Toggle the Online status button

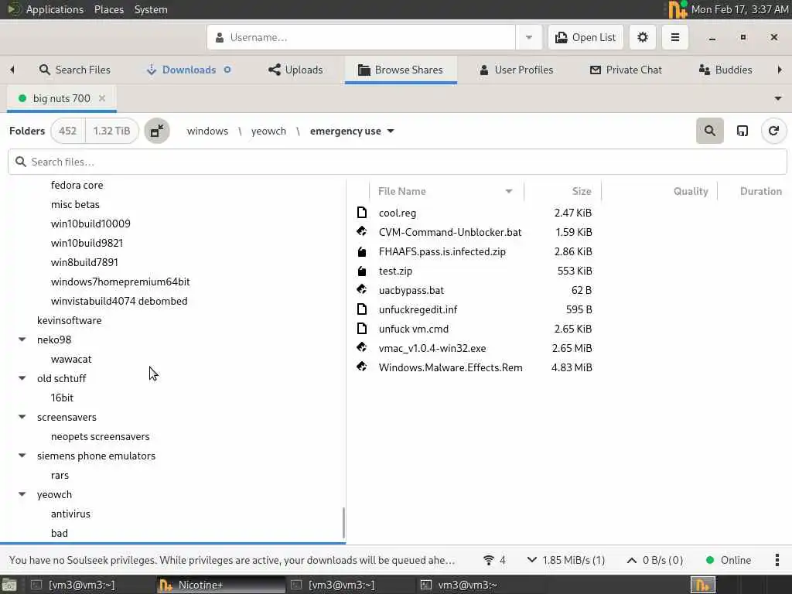click(729, 560)
